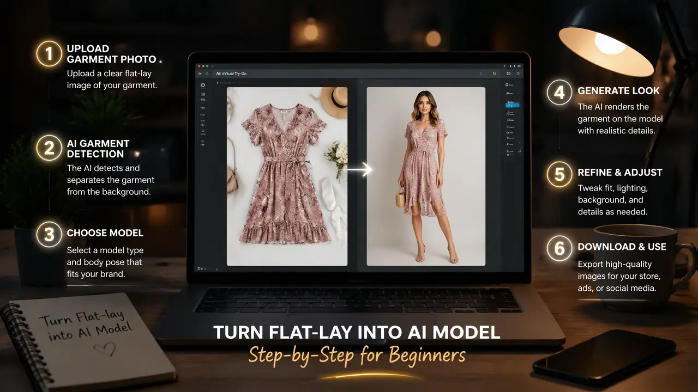Viewport: 698px width, 392px height.
Task: Select the blue highlighted option in right panel
Action: [x=513, y=105]
